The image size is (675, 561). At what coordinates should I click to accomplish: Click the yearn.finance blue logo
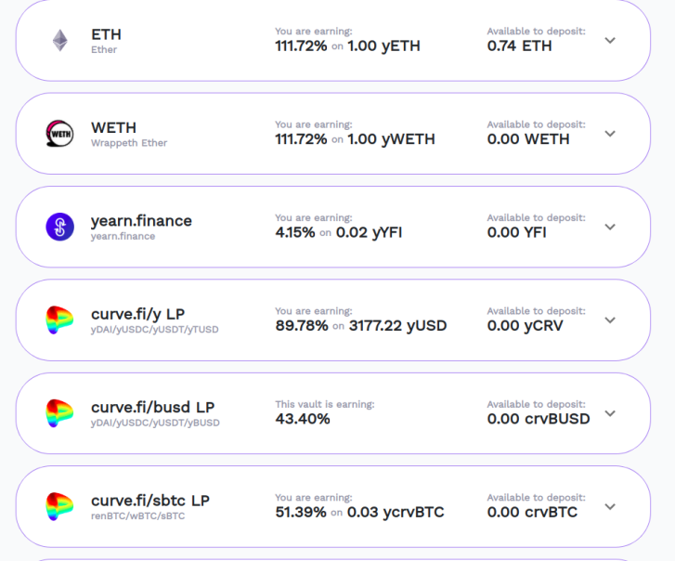tap(59, 227)
